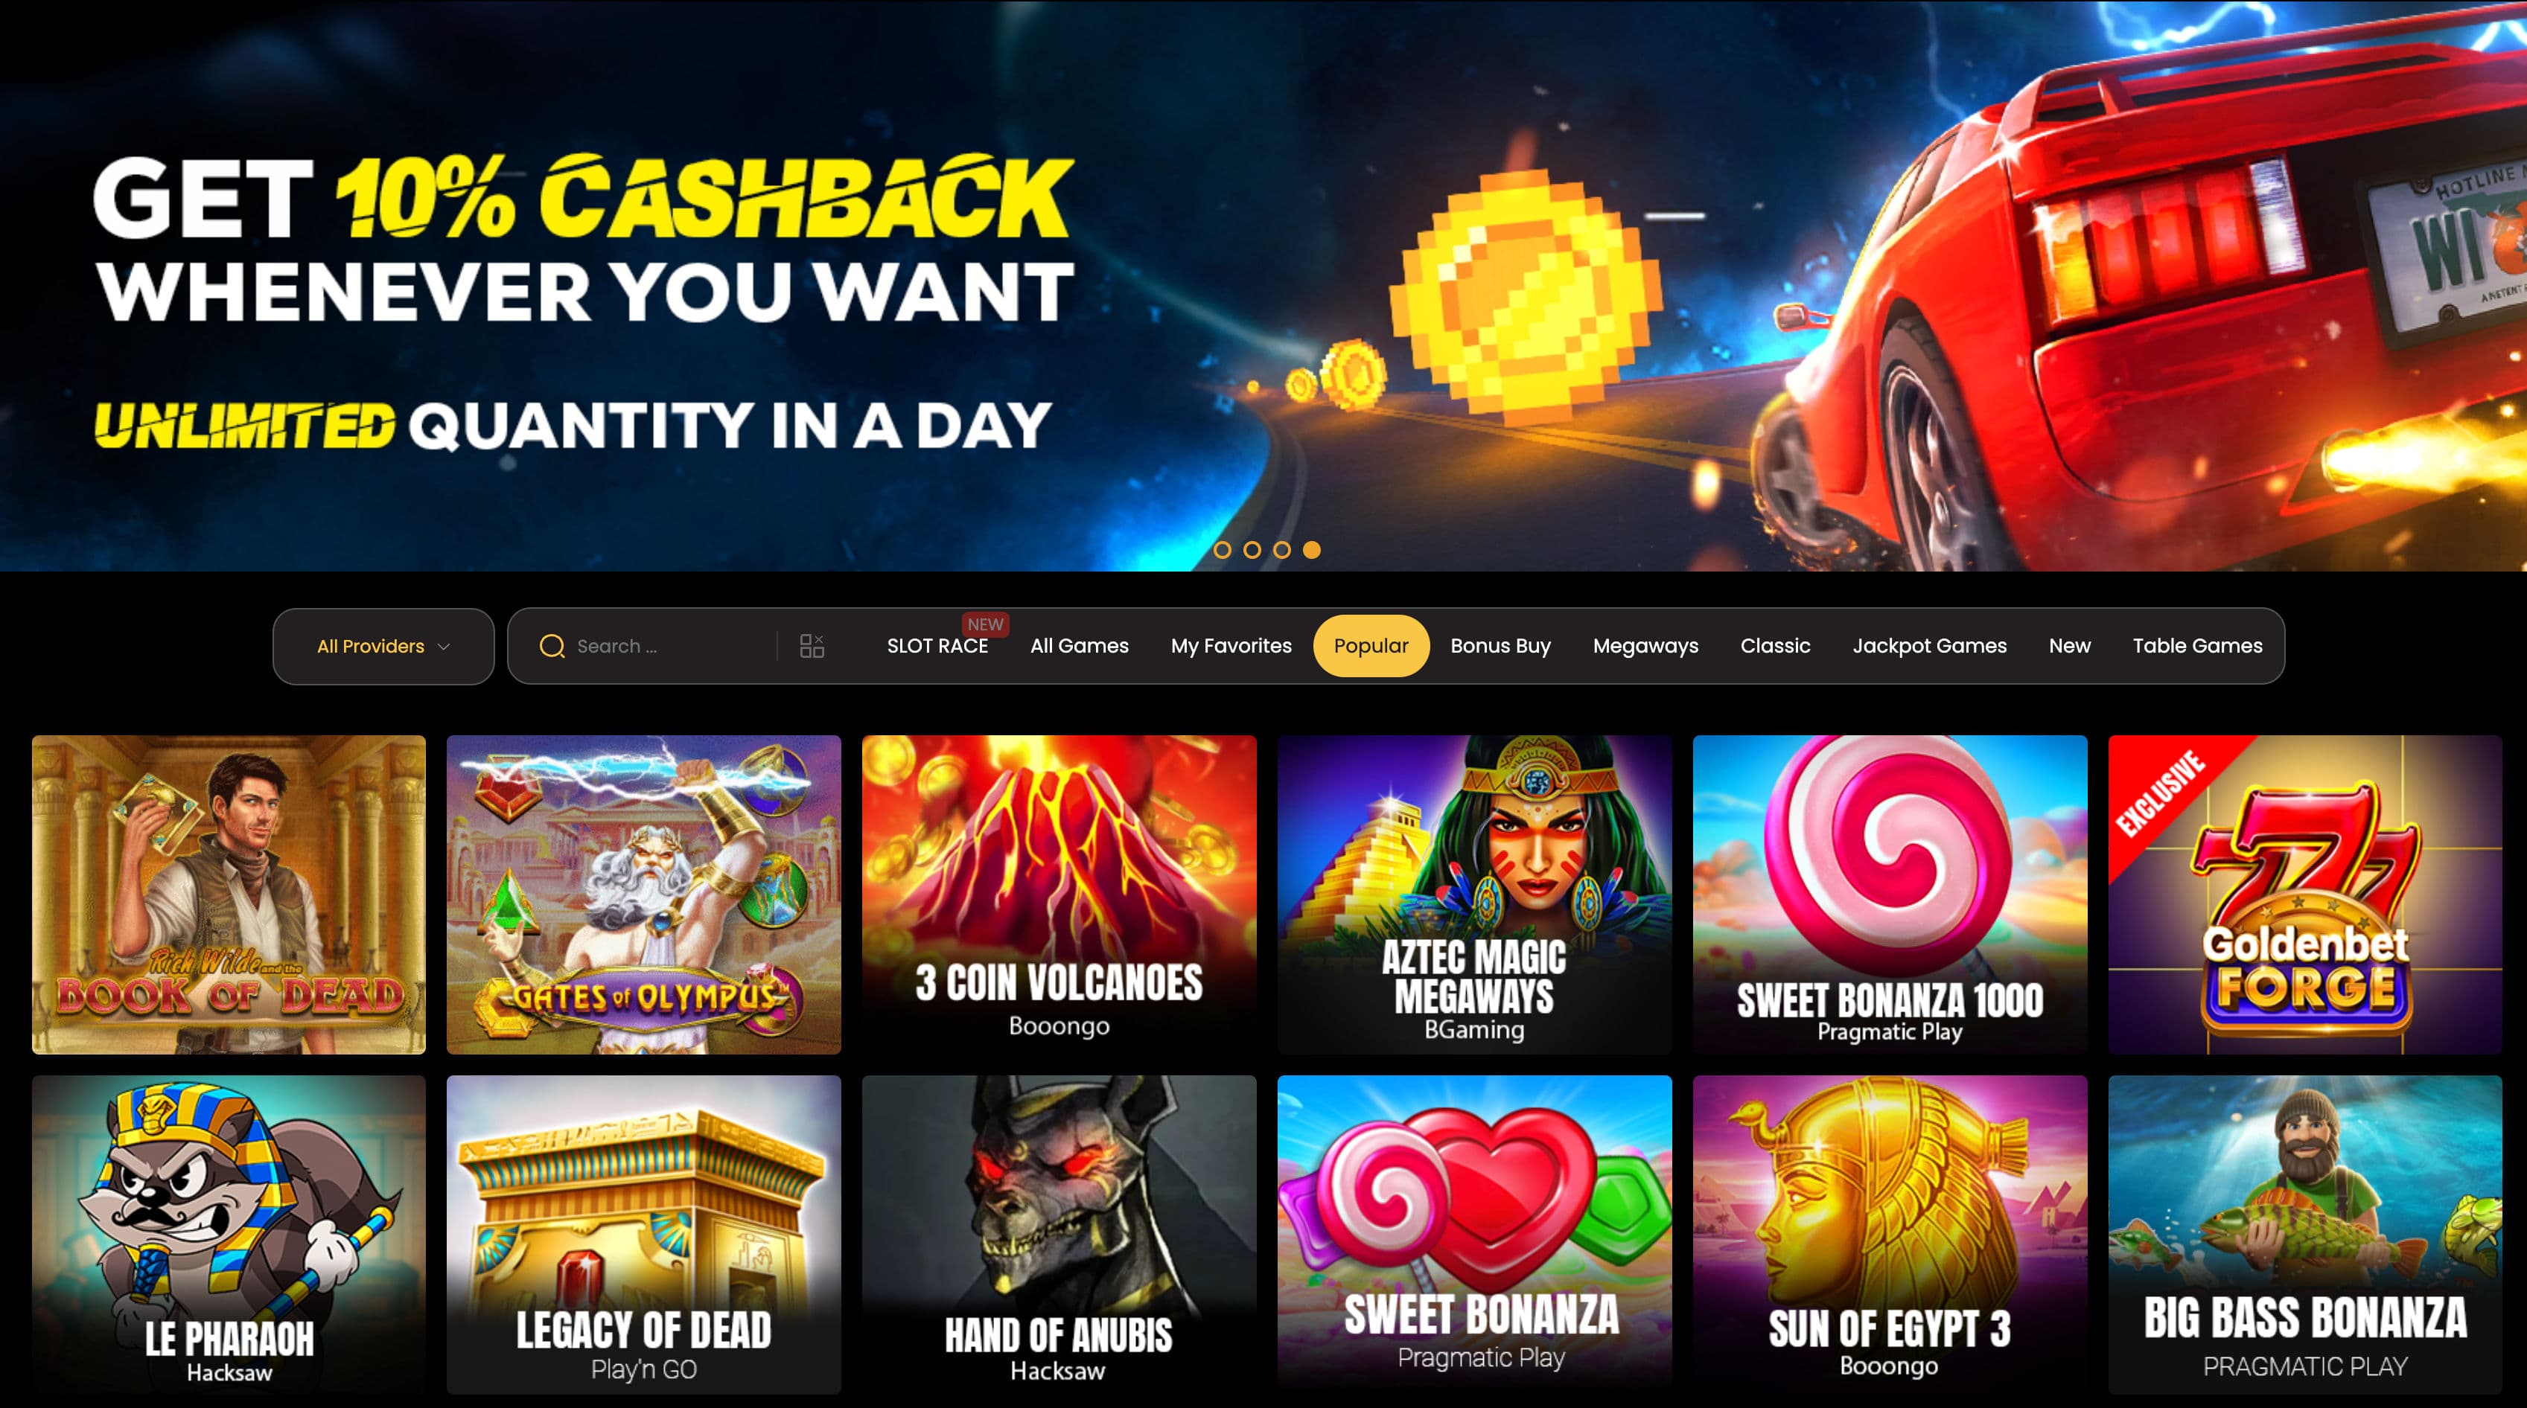Click the grid view icon beside search
The width and height of the screenshot is (2527, 1408).
click(812, 646)
